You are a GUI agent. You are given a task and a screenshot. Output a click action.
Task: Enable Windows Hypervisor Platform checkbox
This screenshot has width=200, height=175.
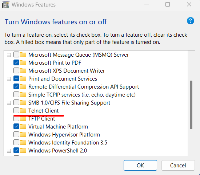click(16, 134)
